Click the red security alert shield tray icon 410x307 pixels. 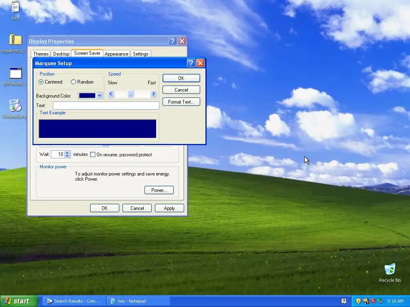click(373, 301)
